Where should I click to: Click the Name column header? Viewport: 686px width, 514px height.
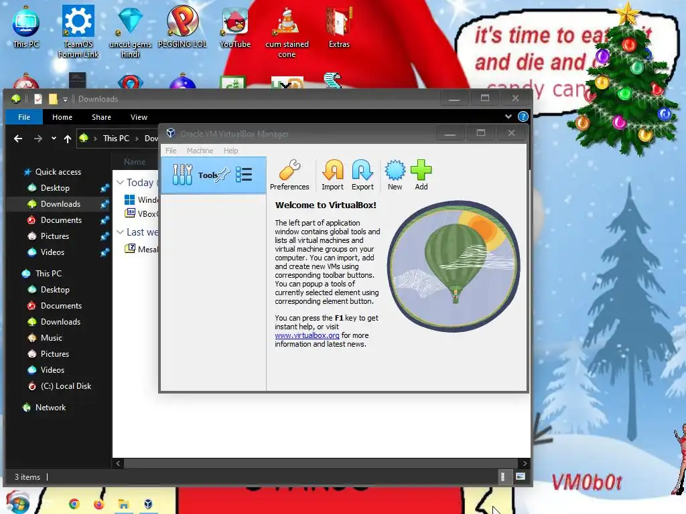(x=135, y=162)
